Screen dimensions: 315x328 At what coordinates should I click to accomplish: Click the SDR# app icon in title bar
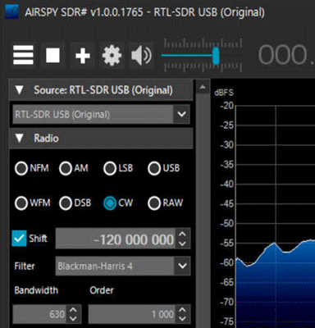click(11, 12)
